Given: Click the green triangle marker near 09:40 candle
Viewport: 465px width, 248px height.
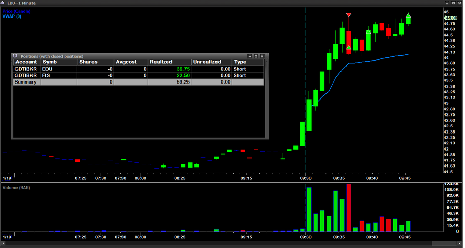Looking at the screenshot, I should pos(368,31).
